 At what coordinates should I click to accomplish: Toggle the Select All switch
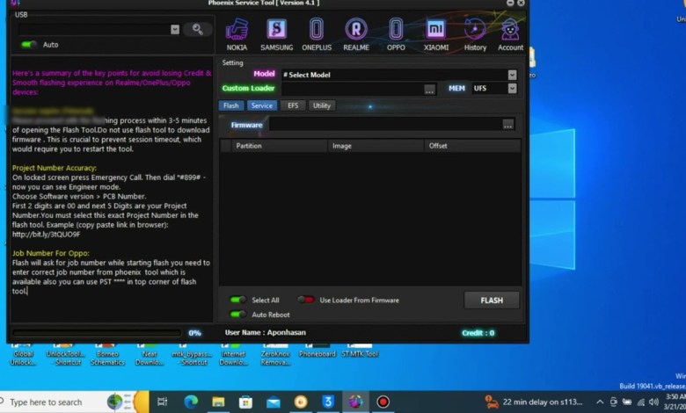tap(238, 300)
